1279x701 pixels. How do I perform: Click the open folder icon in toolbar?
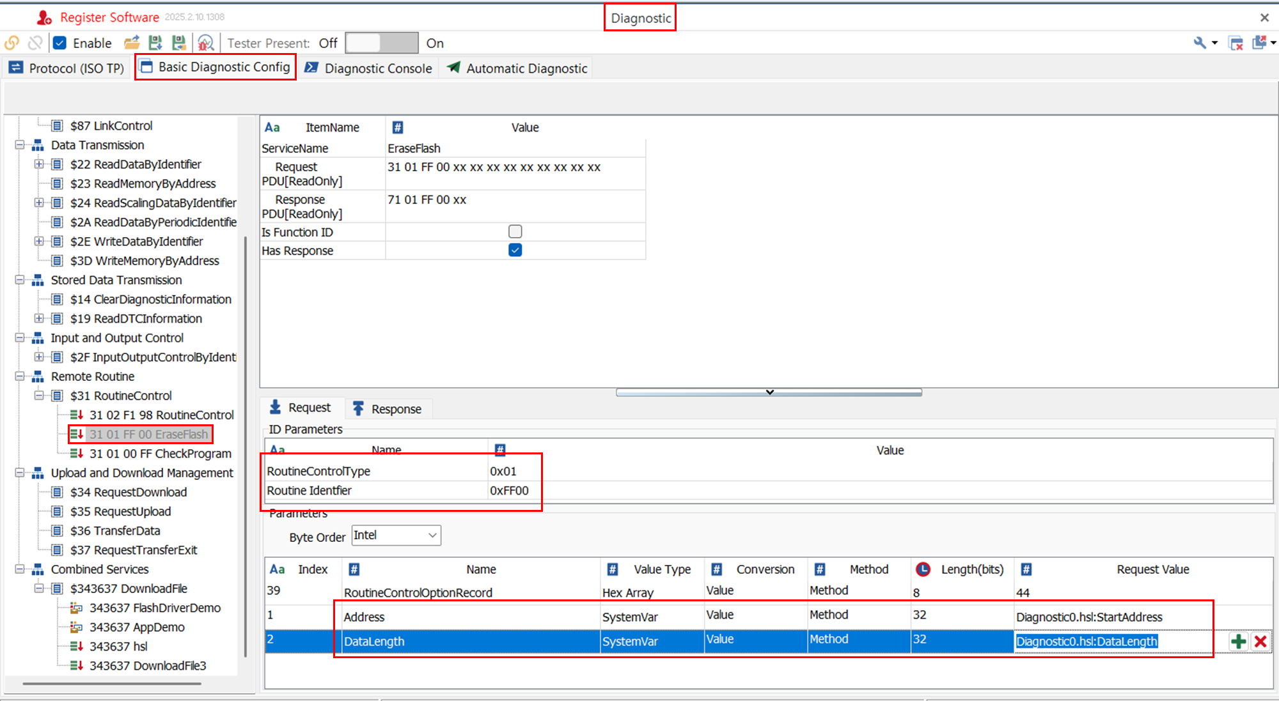tap(132, 43)
